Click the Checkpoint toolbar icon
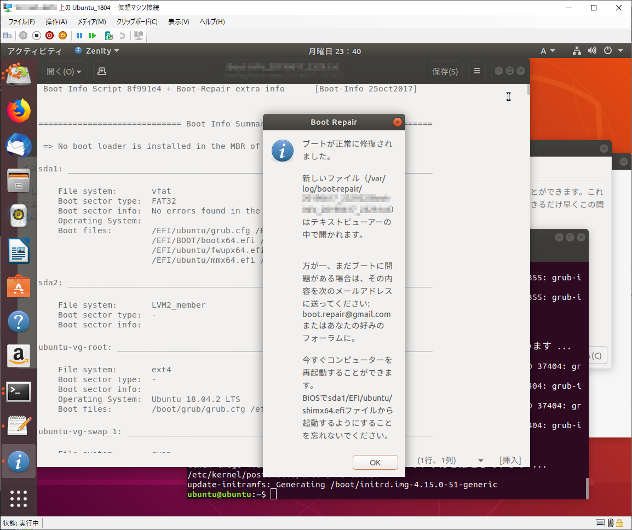 108,36
